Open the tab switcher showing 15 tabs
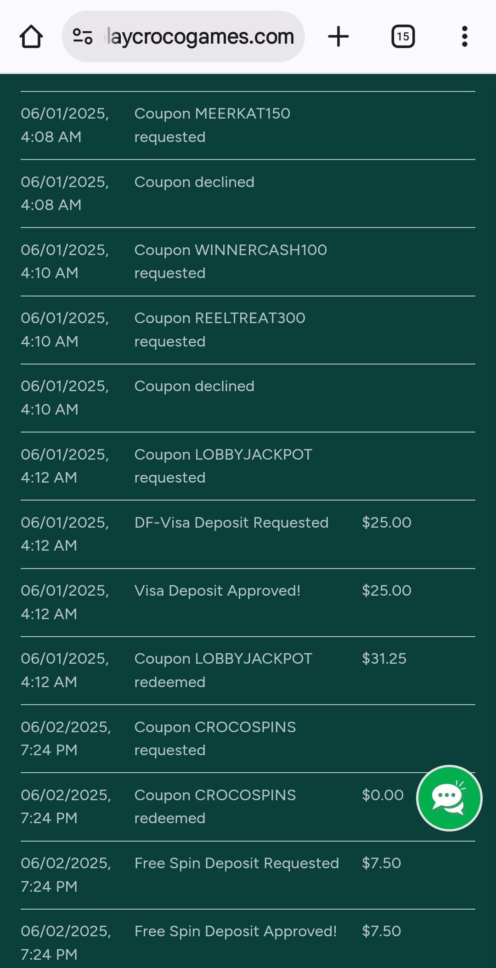Image resolution: width=496 pixels, height=968 pixels. point(403,37)
